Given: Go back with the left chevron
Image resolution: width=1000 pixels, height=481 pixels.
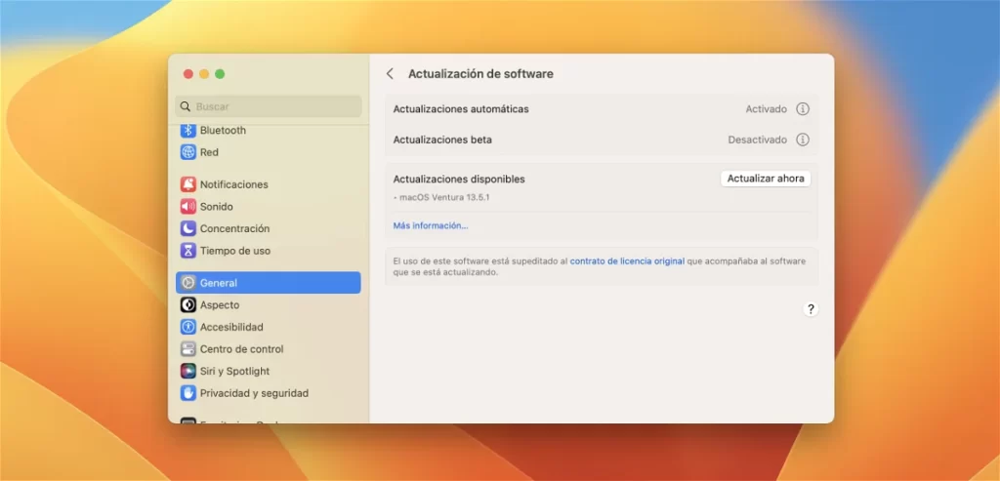Looking at the screenshot, I should click(390, 74).
